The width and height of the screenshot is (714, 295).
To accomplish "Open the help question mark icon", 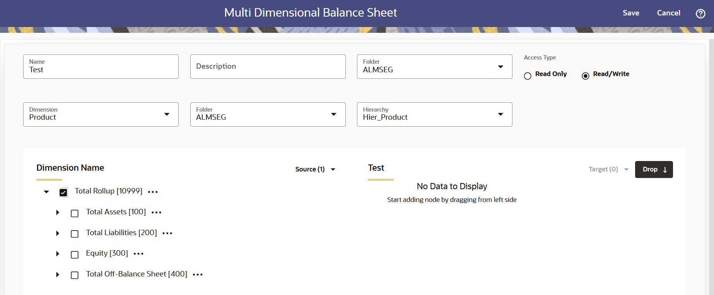I will coord(700,14).
